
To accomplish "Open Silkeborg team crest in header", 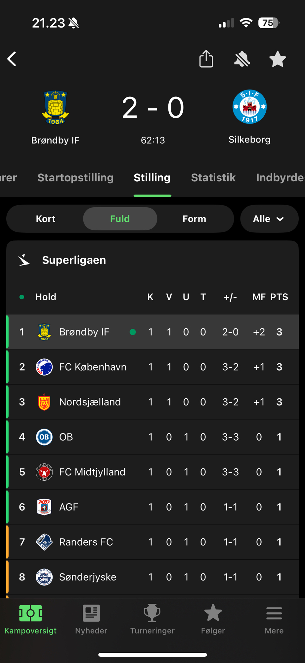I will (249, 107).
